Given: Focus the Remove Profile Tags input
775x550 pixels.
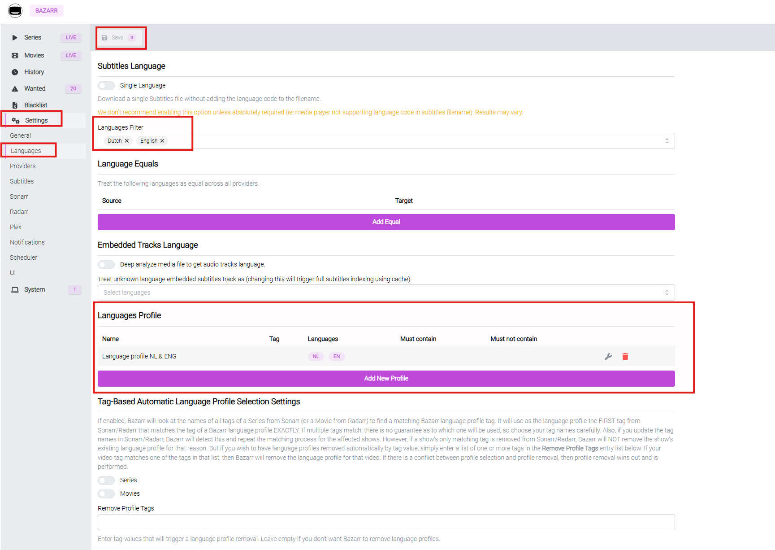Looking at the screenshot, I should tap(386, 522).
